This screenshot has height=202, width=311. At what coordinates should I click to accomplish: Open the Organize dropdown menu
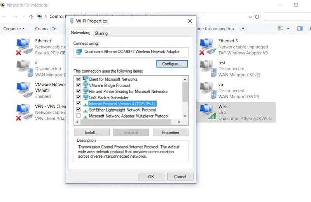(14, 29)
